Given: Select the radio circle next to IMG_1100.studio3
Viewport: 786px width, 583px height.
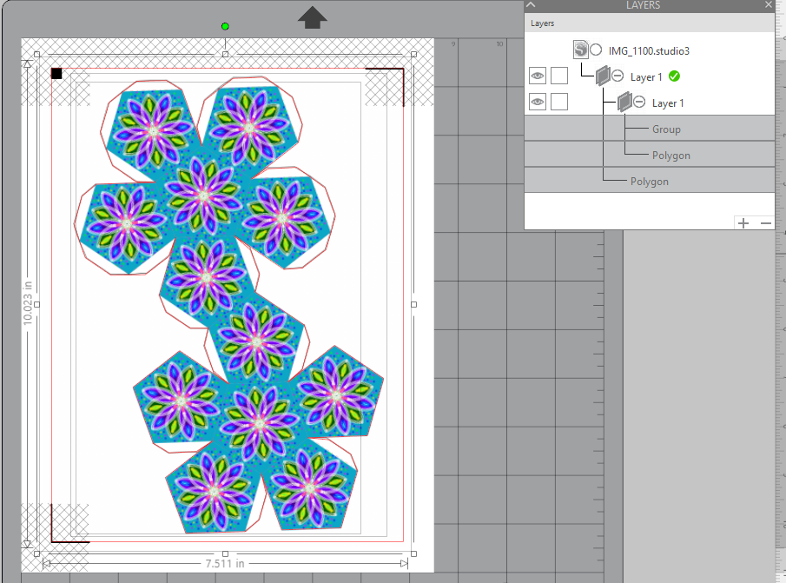Looking at the screenshot, I should (x=596, y=50).
